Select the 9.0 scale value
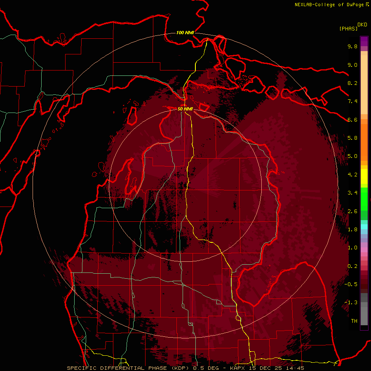This screenshot has width=371, height=371. click(x=352, y=65)
